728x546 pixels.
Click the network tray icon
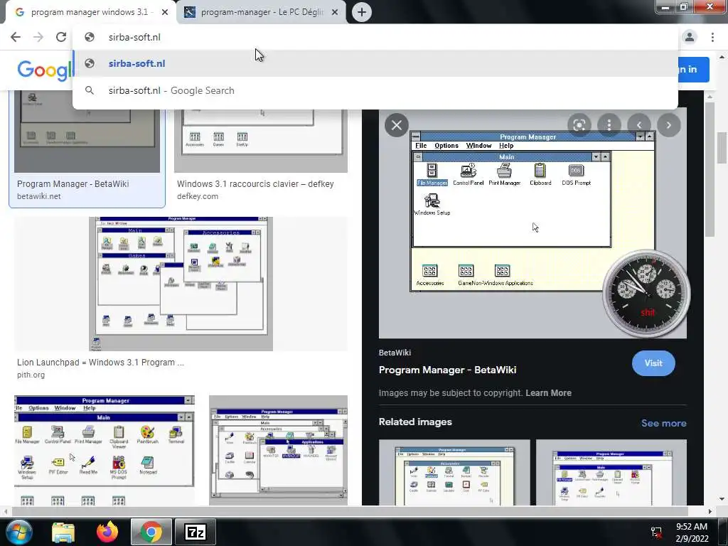[656, 532]
